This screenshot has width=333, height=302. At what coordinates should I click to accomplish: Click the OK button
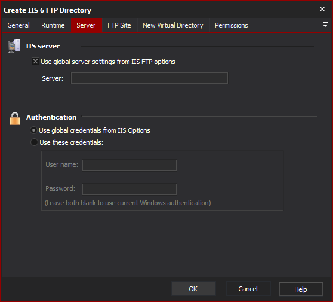coord(193,289)
